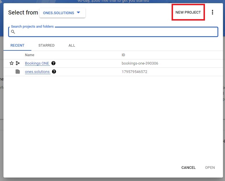Screen dimensions: 225x181
Task: Open the ones.solutions organization link
Action: coord(37,72)
